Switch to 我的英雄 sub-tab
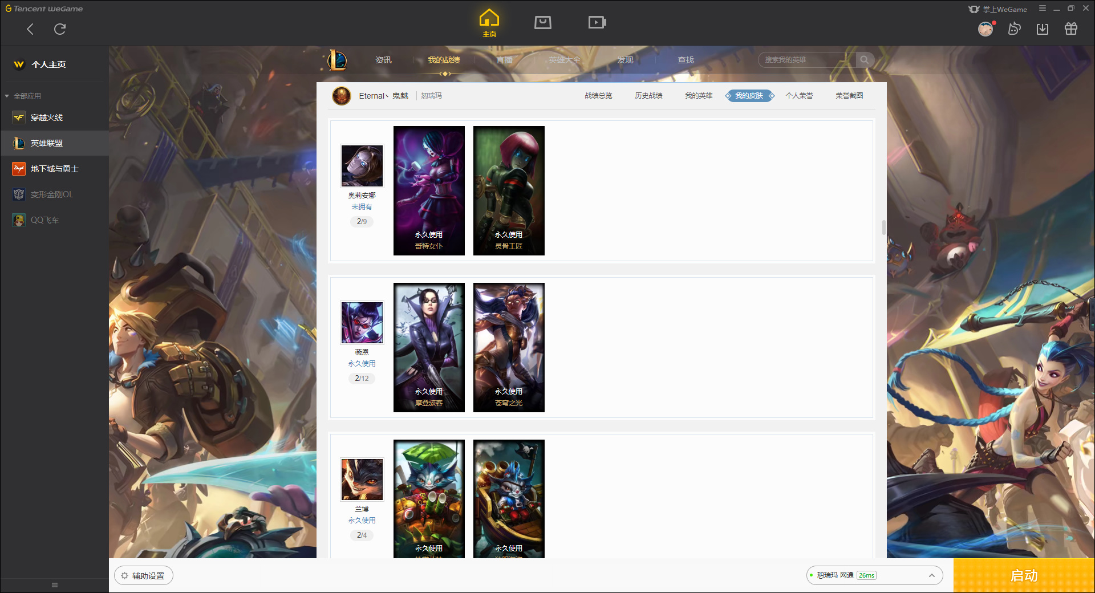 coord(699,96)
